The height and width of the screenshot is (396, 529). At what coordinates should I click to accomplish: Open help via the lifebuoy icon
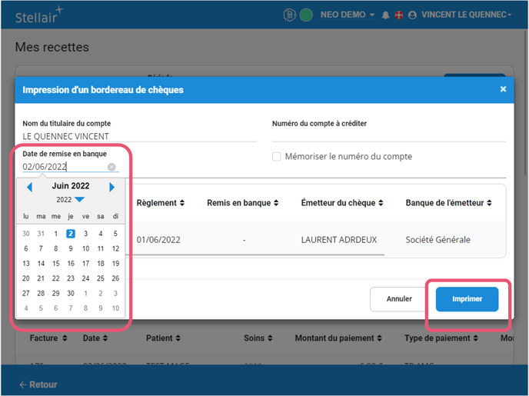pyautogui.click(x=398, y=15)
